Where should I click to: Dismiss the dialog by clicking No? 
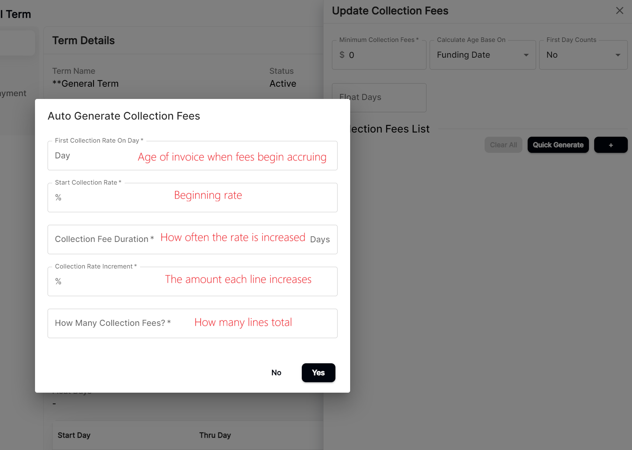(x=276, y=372)
